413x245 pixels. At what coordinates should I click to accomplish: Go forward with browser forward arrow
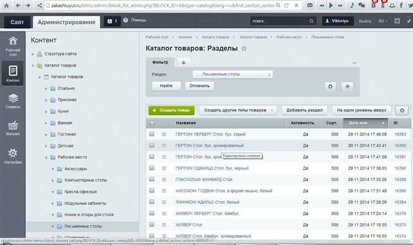coord(28,6)
